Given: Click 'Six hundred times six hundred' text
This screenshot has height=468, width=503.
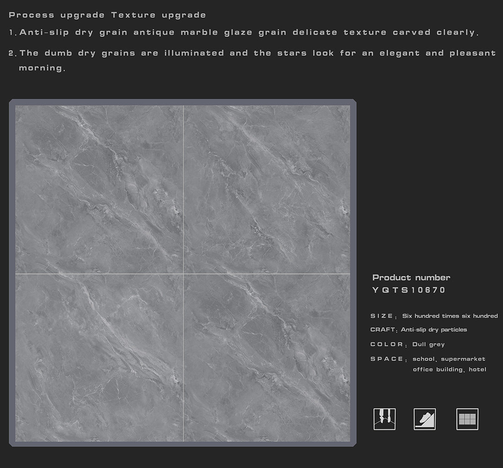Looking at the screenshot, I should pyautogui.click(x=450, y=316).
